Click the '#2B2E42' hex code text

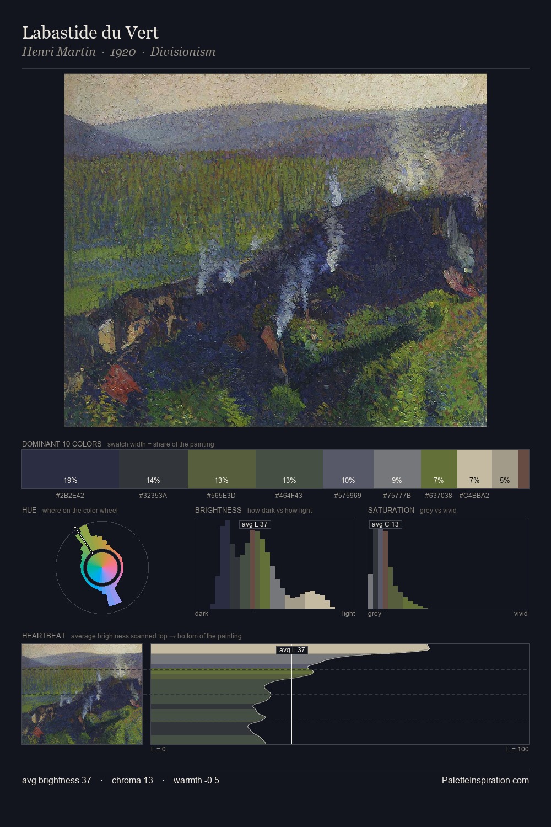click(x=71, y=496)
